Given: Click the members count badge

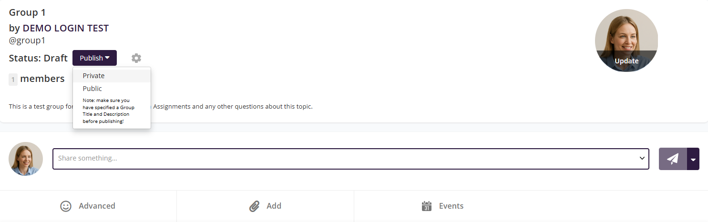Looking at the screenshot, I should click(13, 80).
